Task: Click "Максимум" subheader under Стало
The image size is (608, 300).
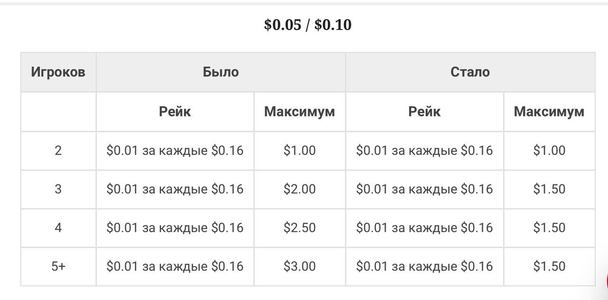Action: 549,112
